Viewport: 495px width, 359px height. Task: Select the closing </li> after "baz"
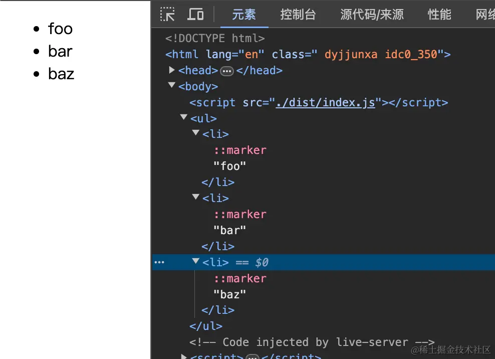(x=218, y=310)
